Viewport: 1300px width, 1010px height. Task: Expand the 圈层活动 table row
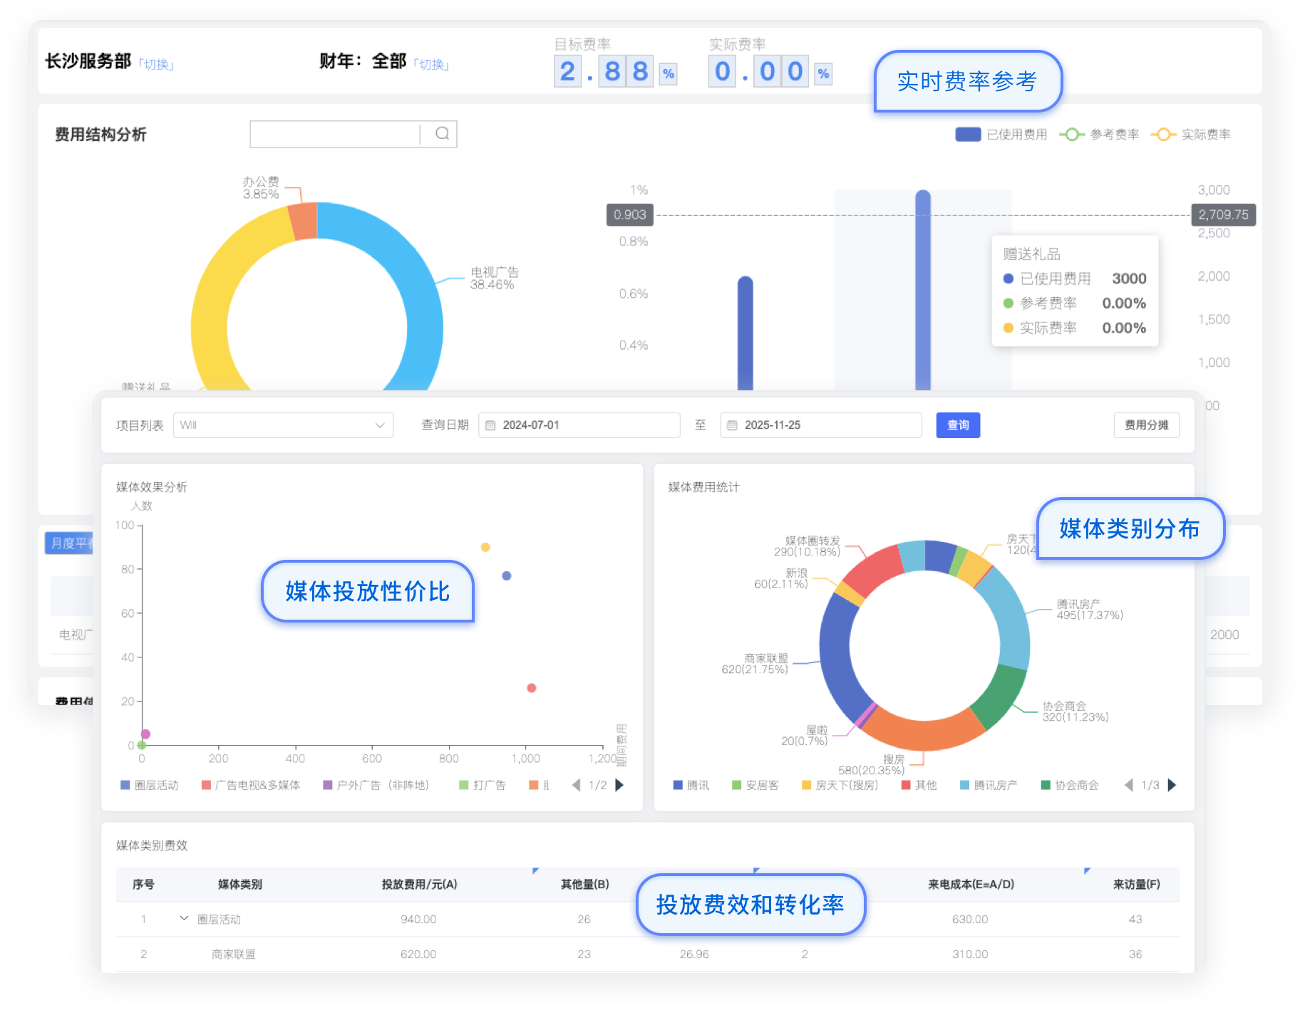pyautogui.click(x=184, y=919)
